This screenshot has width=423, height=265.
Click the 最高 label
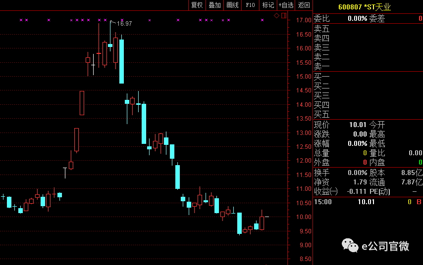(377, 134)
